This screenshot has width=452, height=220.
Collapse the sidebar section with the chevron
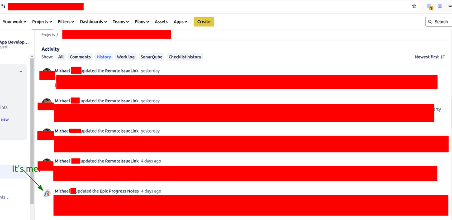point(21,72)
